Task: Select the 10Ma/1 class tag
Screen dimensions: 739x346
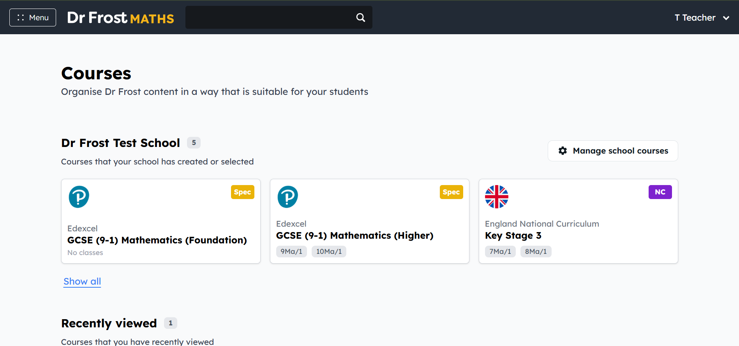Action: [x=329, y=252]
